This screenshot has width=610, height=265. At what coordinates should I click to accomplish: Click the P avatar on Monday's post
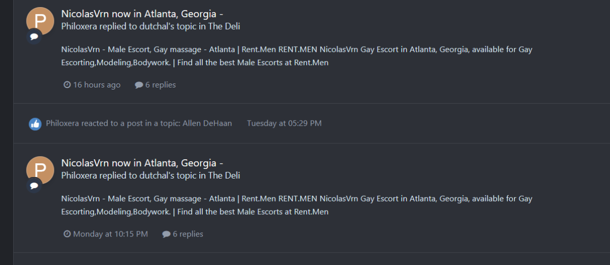click(40, 170)
